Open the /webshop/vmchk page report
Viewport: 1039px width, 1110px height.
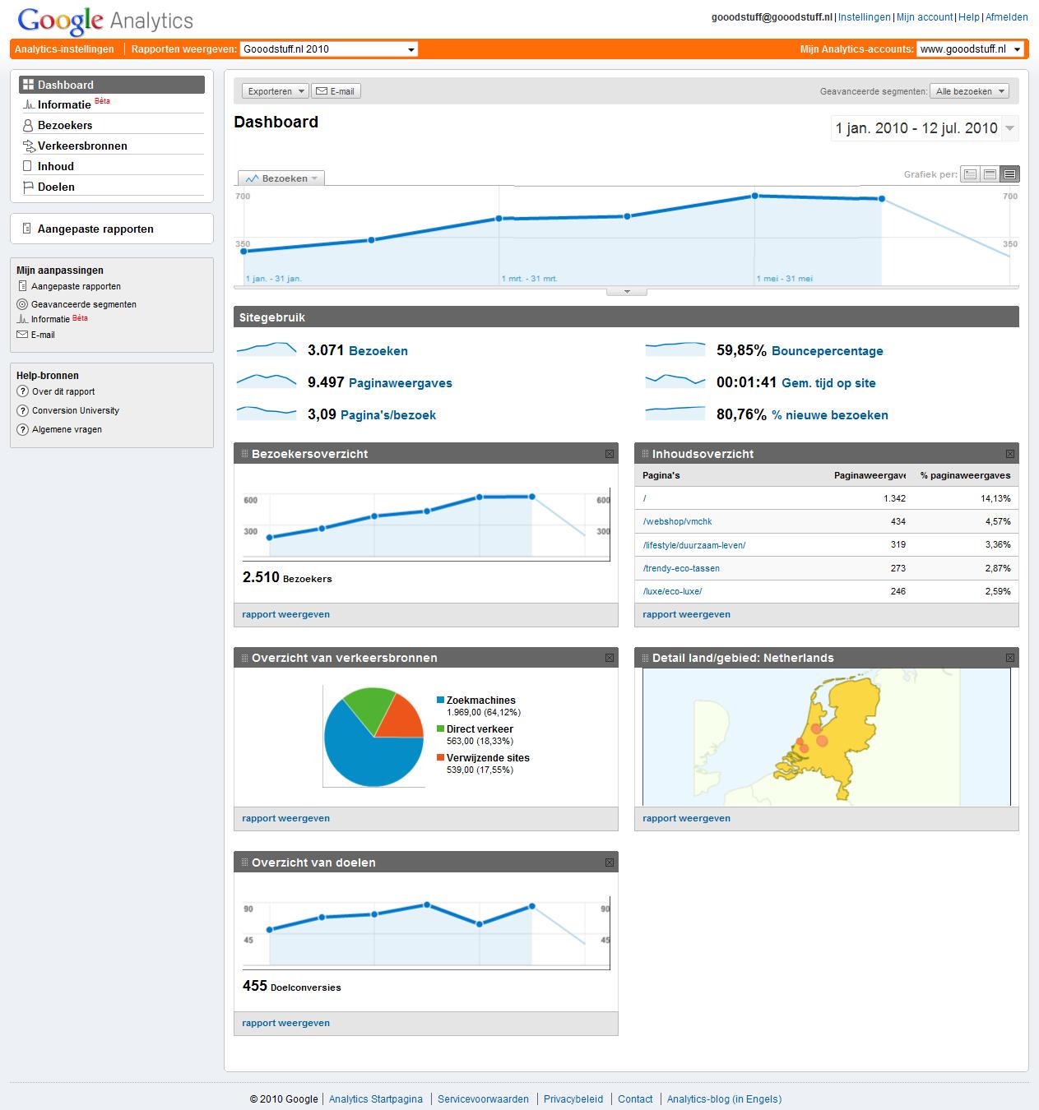click(678, 521)
